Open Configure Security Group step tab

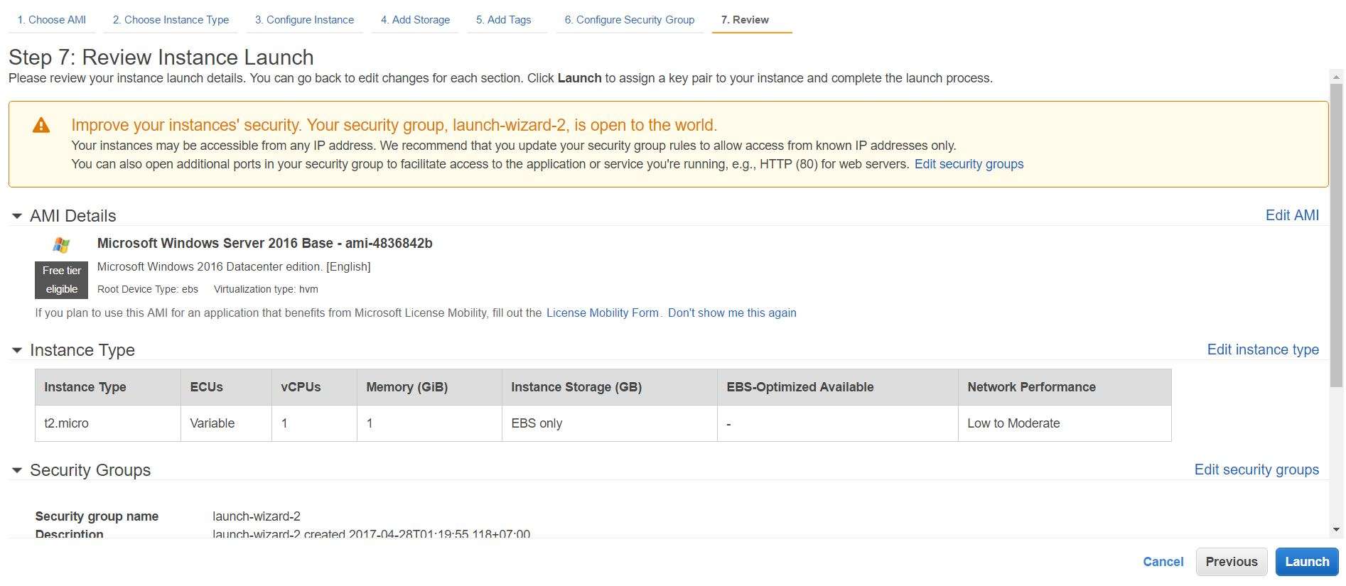(x=629, y=20)
